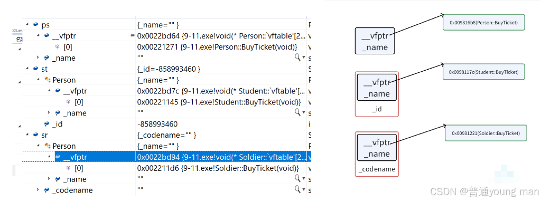
Task: Select the _id value -858993460
Action: click(157, 124)
